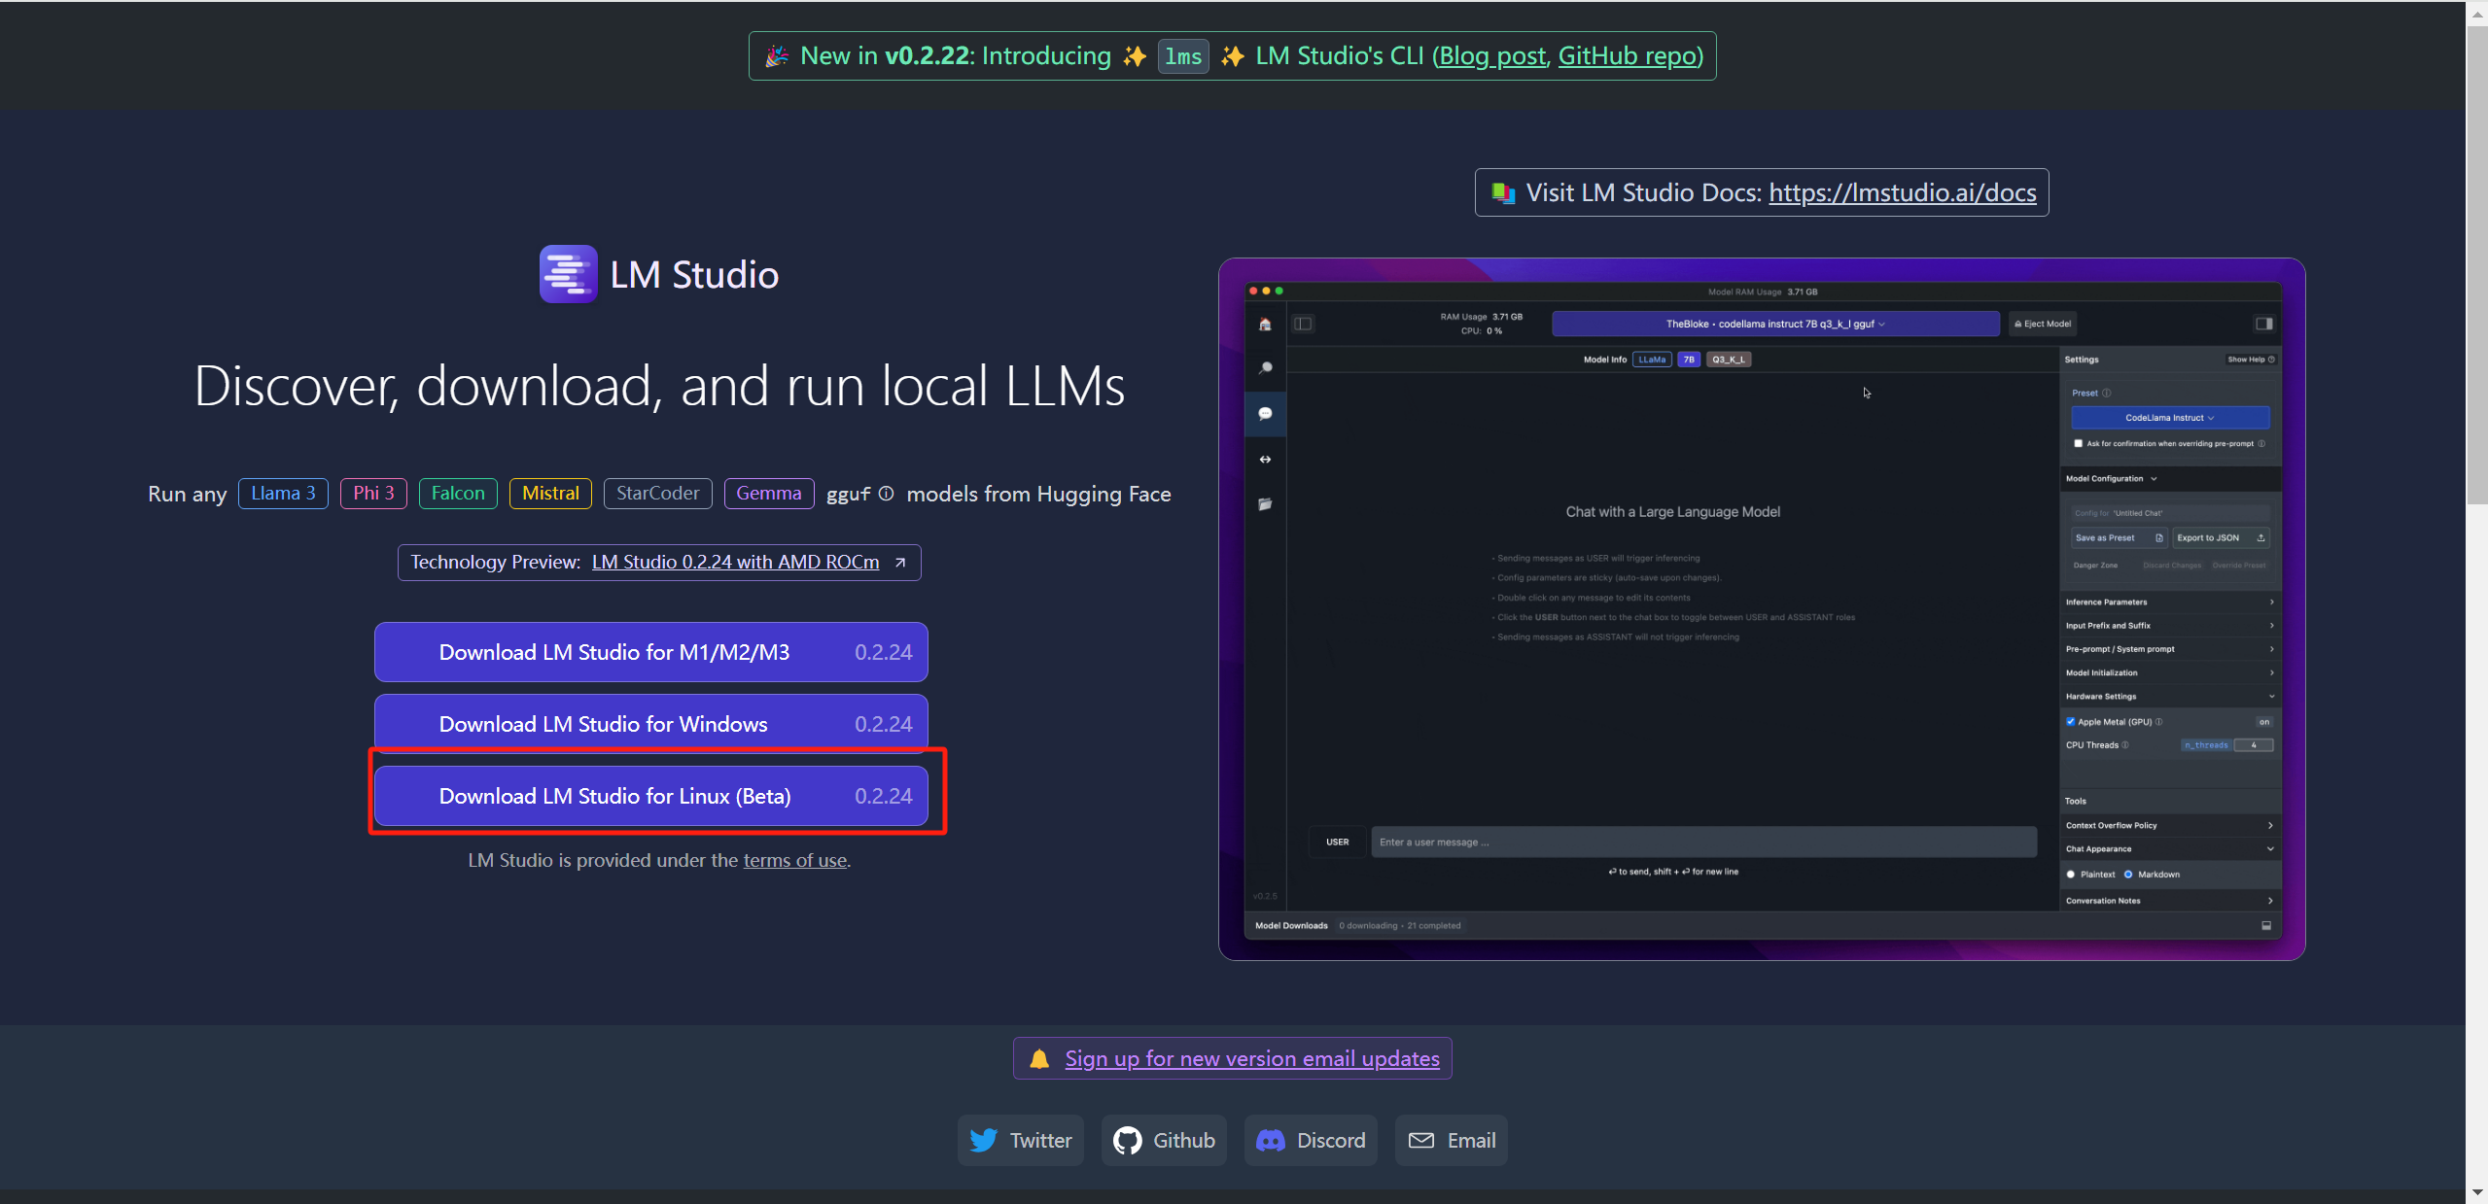
Task: Click the external arrow icon after AMD ROCm
Action: [x=900, y=563]
